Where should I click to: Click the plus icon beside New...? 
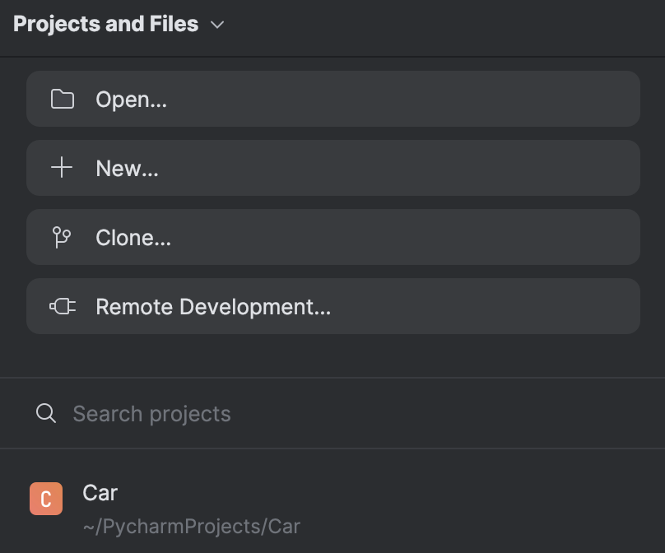click(x=63, y=168)
